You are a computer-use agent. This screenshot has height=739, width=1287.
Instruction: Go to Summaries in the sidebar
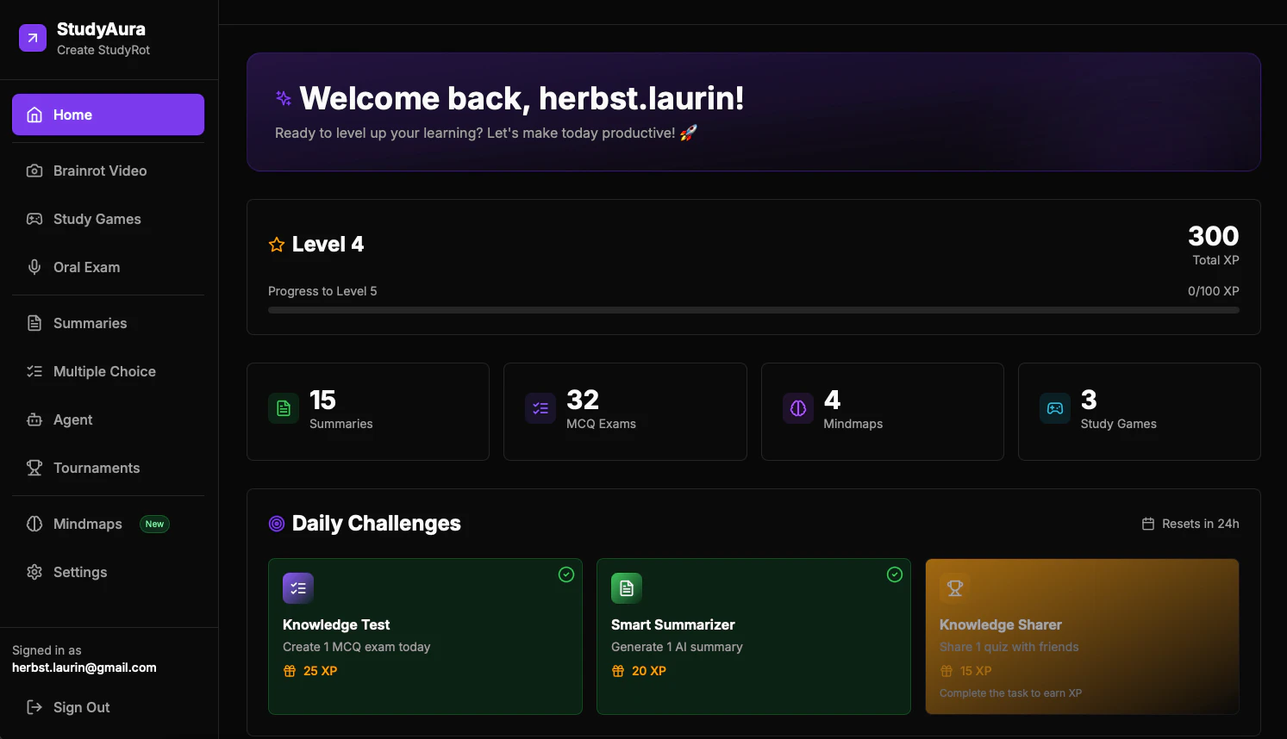pyautogui.click(x=90, y=323)
